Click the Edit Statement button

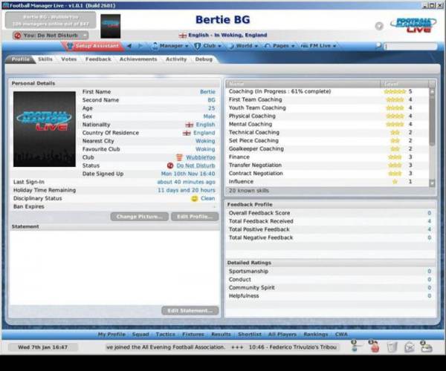(x=190, y=311)
